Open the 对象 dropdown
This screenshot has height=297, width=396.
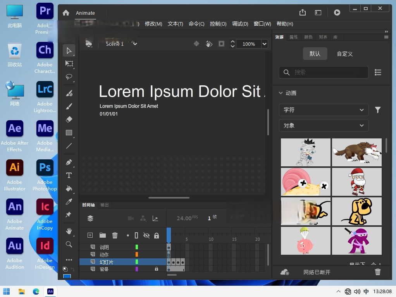click(x=324, y=126)
